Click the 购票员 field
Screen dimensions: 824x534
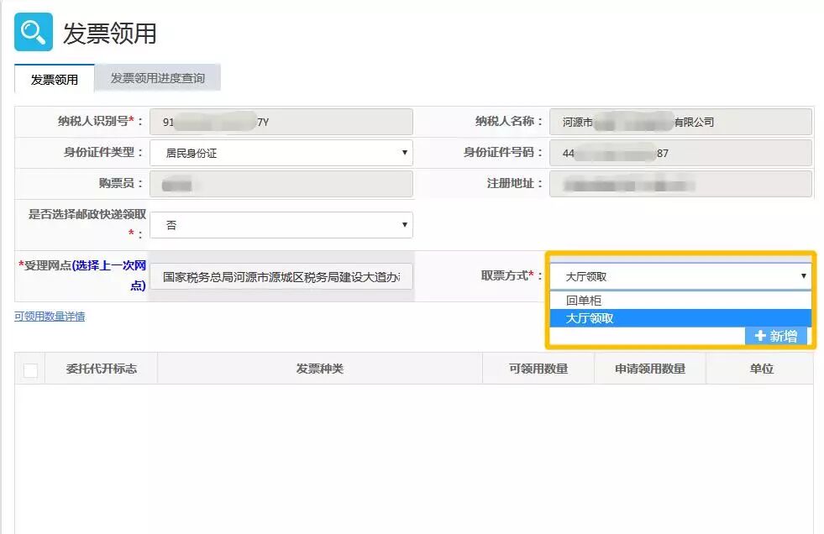pos(281,183)
